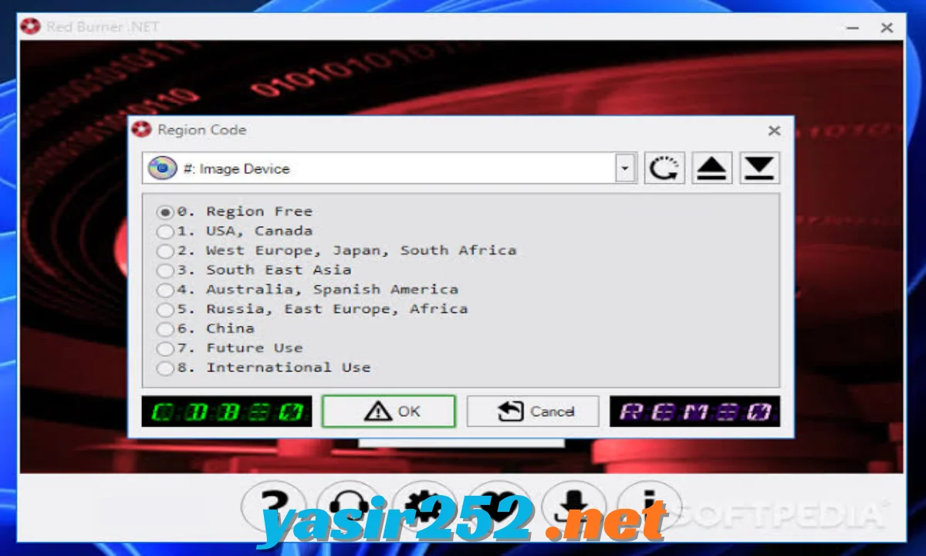Select the 1. USA, Canada option
Image resolution: width=926 pixels, height=556 pixels.
(235, 231)
